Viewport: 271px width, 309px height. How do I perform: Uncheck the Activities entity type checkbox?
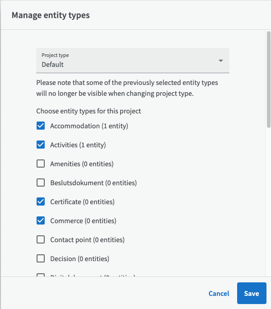[x=41, y=145]
